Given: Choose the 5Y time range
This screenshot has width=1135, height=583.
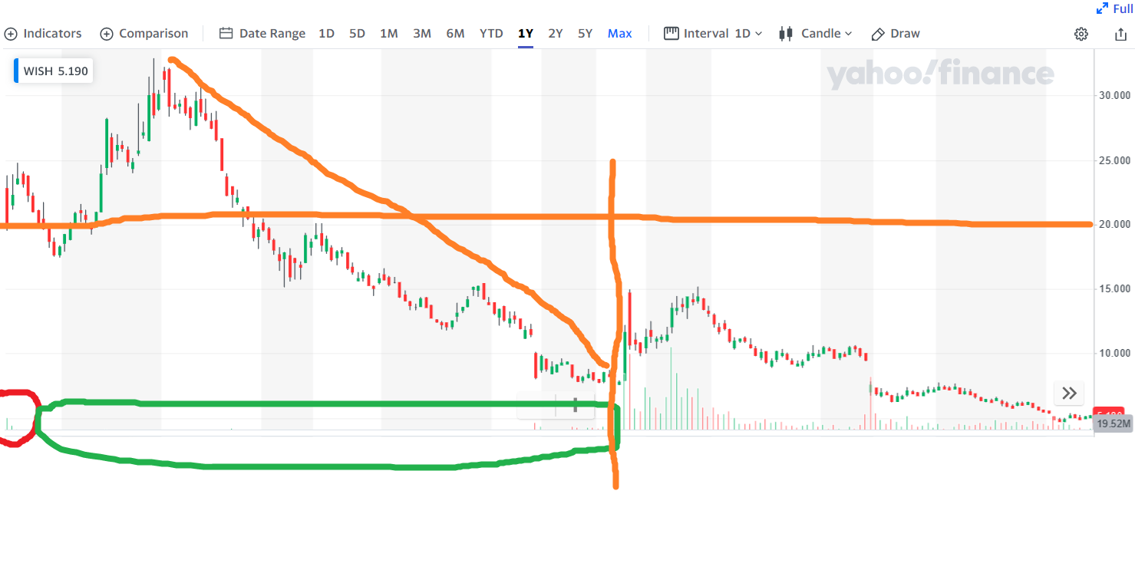Looking at the screenshot, I should pyautogui.click(x=586, y=34).
